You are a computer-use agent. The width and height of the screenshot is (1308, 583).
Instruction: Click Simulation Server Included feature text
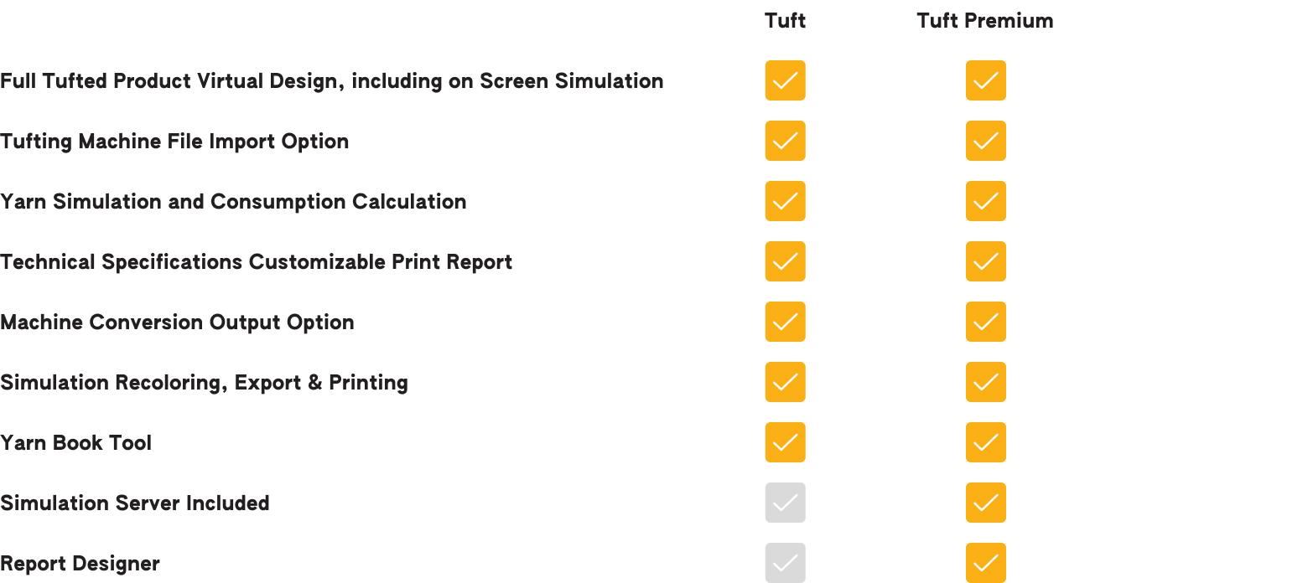point(135,503)
